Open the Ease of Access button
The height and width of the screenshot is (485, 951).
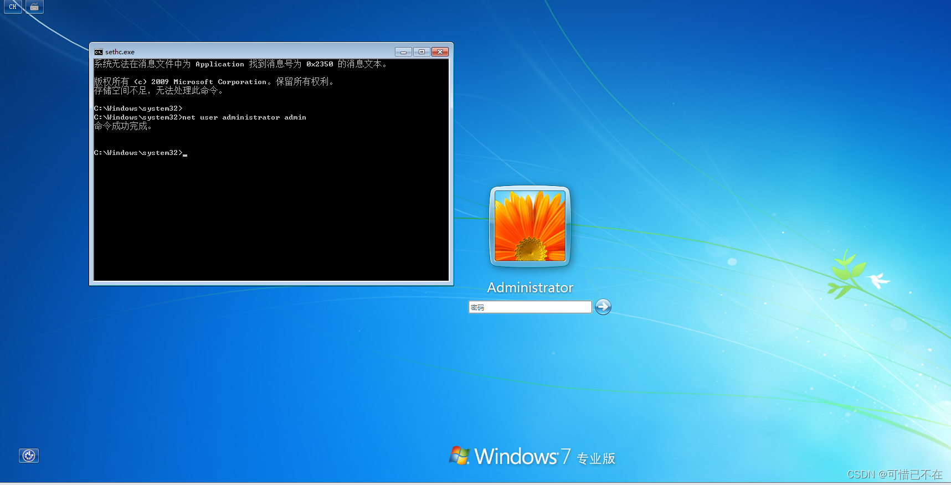tap(29, 456)
